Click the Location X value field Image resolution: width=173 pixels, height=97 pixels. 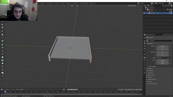tap(162, 46)
